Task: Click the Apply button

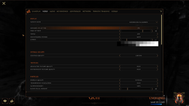Action: (x=157, y=94)
